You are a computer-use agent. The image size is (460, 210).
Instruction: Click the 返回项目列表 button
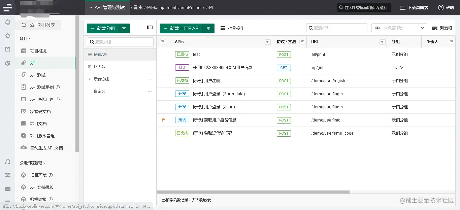click(38, 25)
